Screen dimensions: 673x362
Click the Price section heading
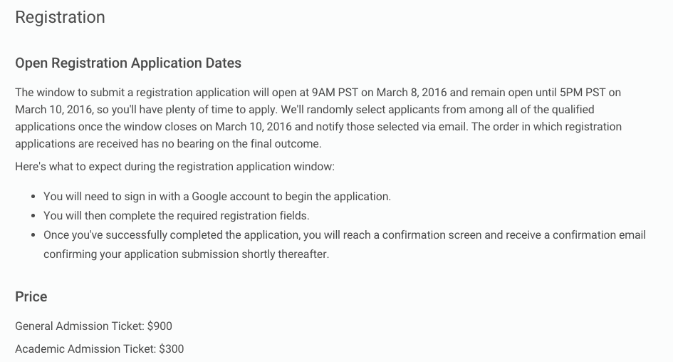coord(31,297)
